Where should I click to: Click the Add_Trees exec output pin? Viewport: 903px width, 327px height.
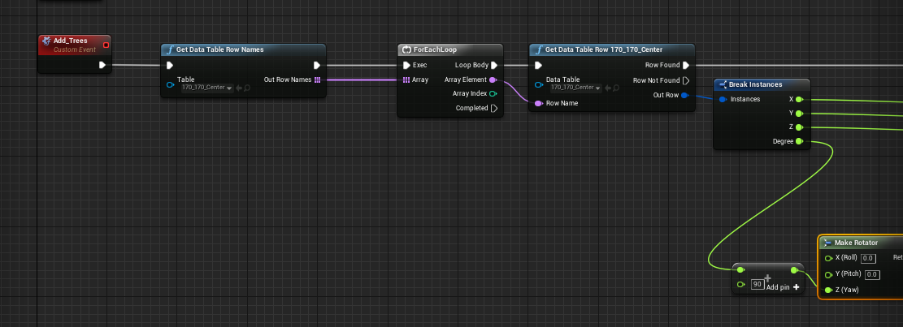[102, 65]
